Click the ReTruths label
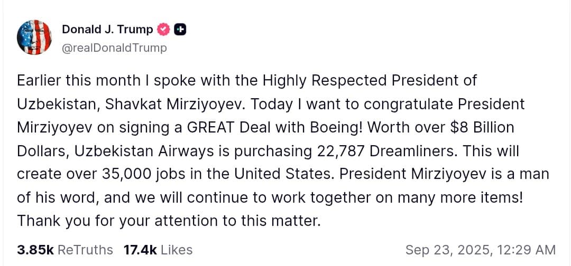Screen dimensions: 571x266 click(85, 250)
